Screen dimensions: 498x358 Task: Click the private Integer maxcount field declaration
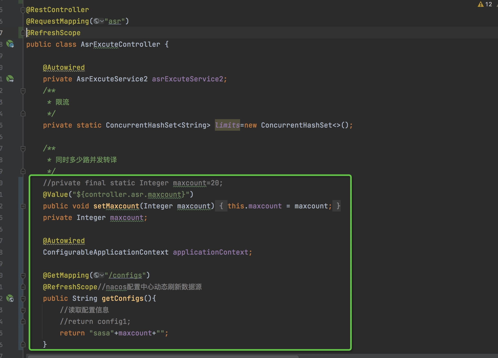pyautogui.click(x=95, y=218)
